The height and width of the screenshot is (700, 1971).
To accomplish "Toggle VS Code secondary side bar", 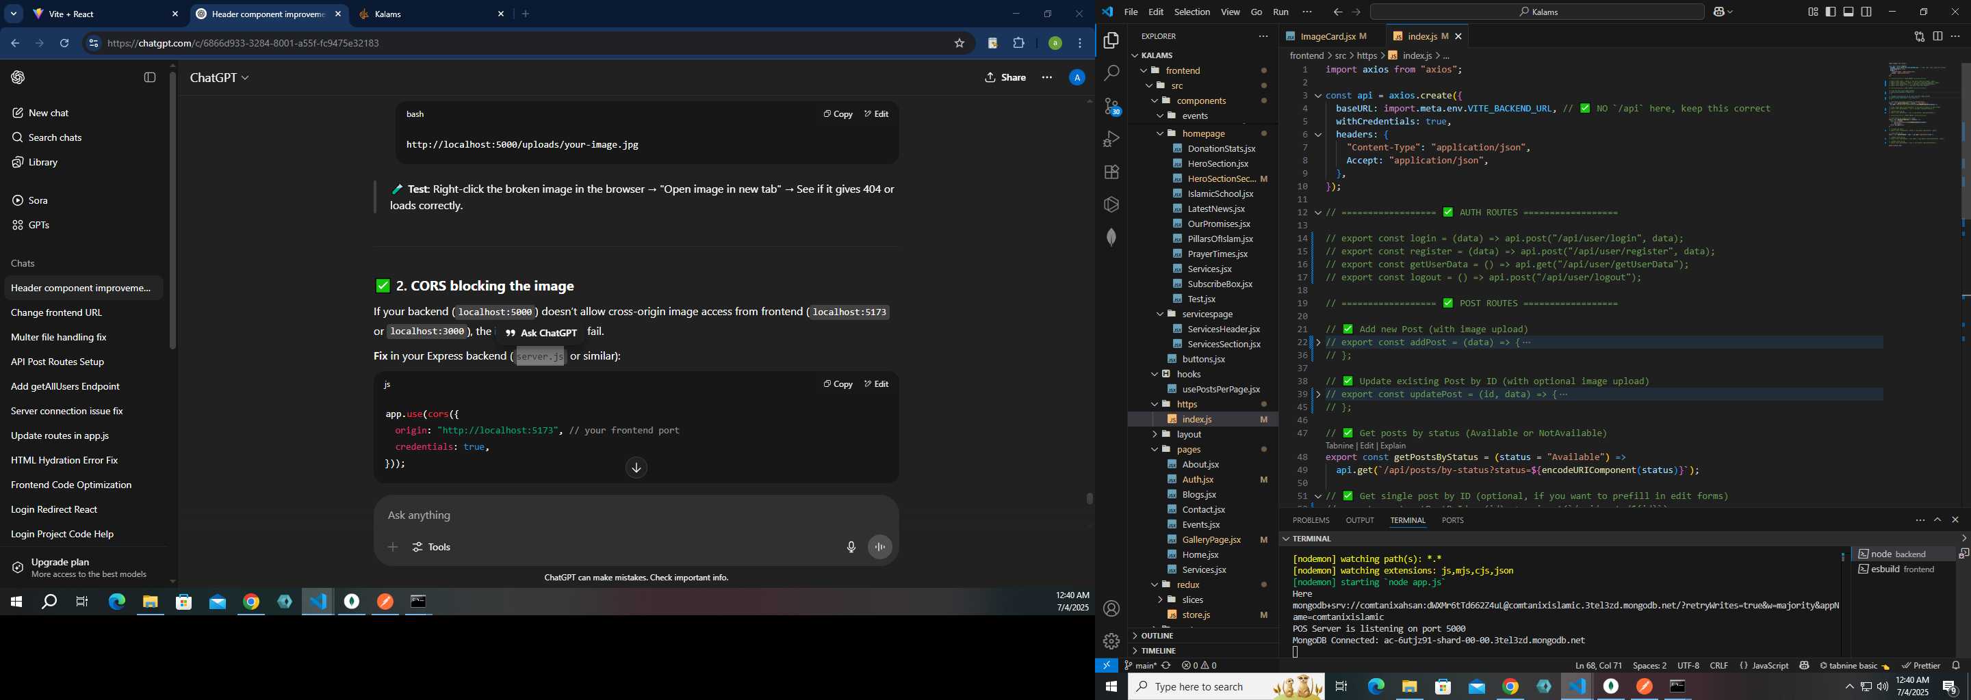I will (1866, 12).
